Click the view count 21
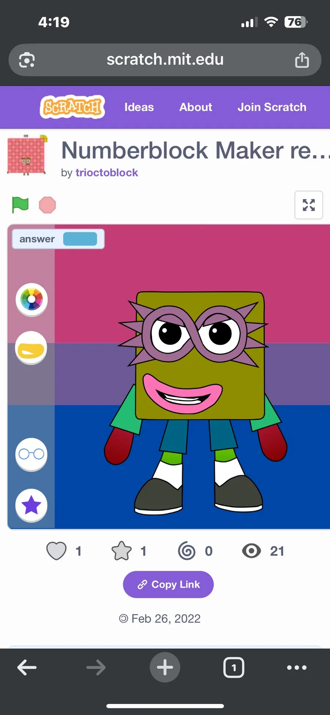The height and width of the screenshot is (715, 330). pyautogui.click(x=277, y=551)
